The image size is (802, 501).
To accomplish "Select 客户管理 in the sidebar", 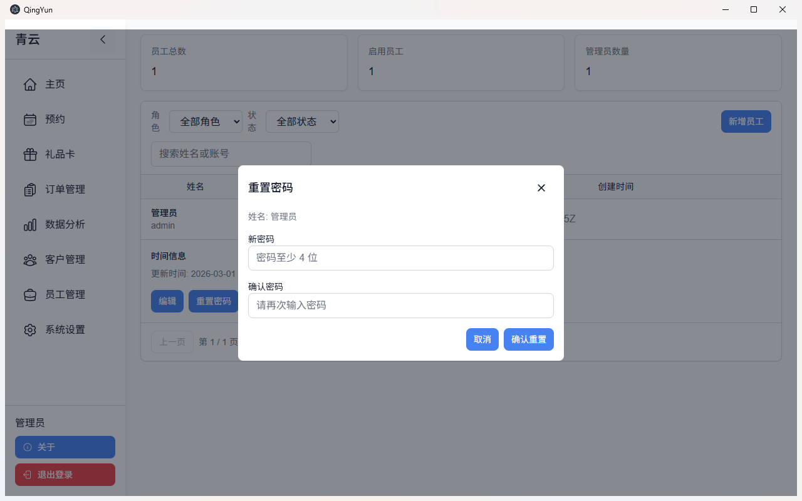I will (65, 259).
